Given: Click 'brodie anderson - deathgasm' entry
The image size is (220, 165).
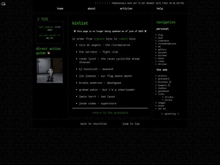Looking at the screenshot, I should pyautogui.click(x=100, y=83).
